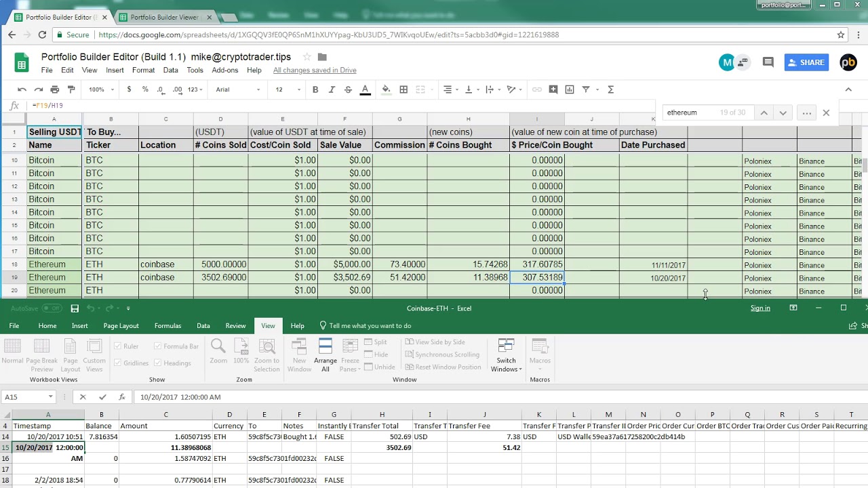Open the horizontal align dropdown in Sheets
The image size is (868, 488).
point(450,89)
